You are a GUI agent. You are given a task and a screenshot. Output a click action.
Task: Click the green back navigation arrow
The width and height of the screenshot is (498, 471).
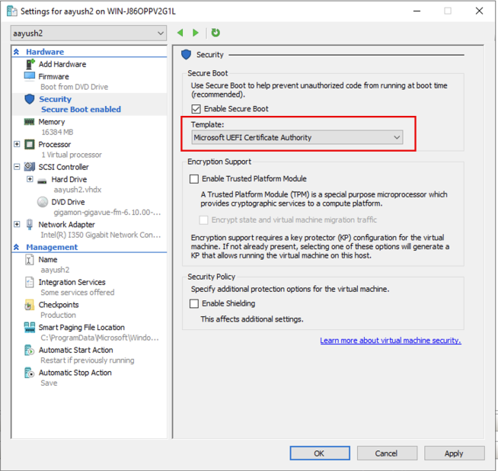click(180, 33)
